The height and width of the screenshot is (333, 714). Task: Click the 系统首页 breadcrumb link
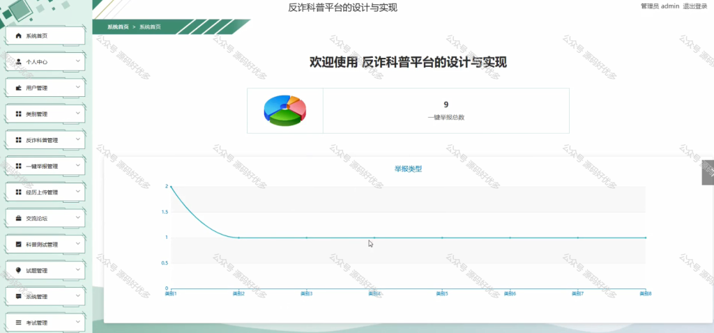[x=118, y=27]
